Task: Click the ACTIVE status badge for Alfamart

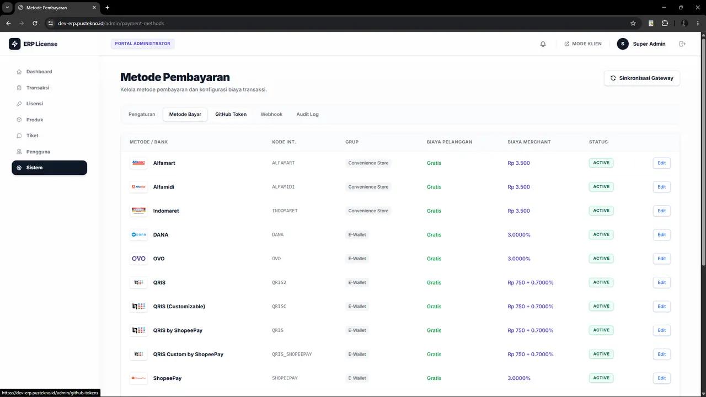Action: coord(601,163)
